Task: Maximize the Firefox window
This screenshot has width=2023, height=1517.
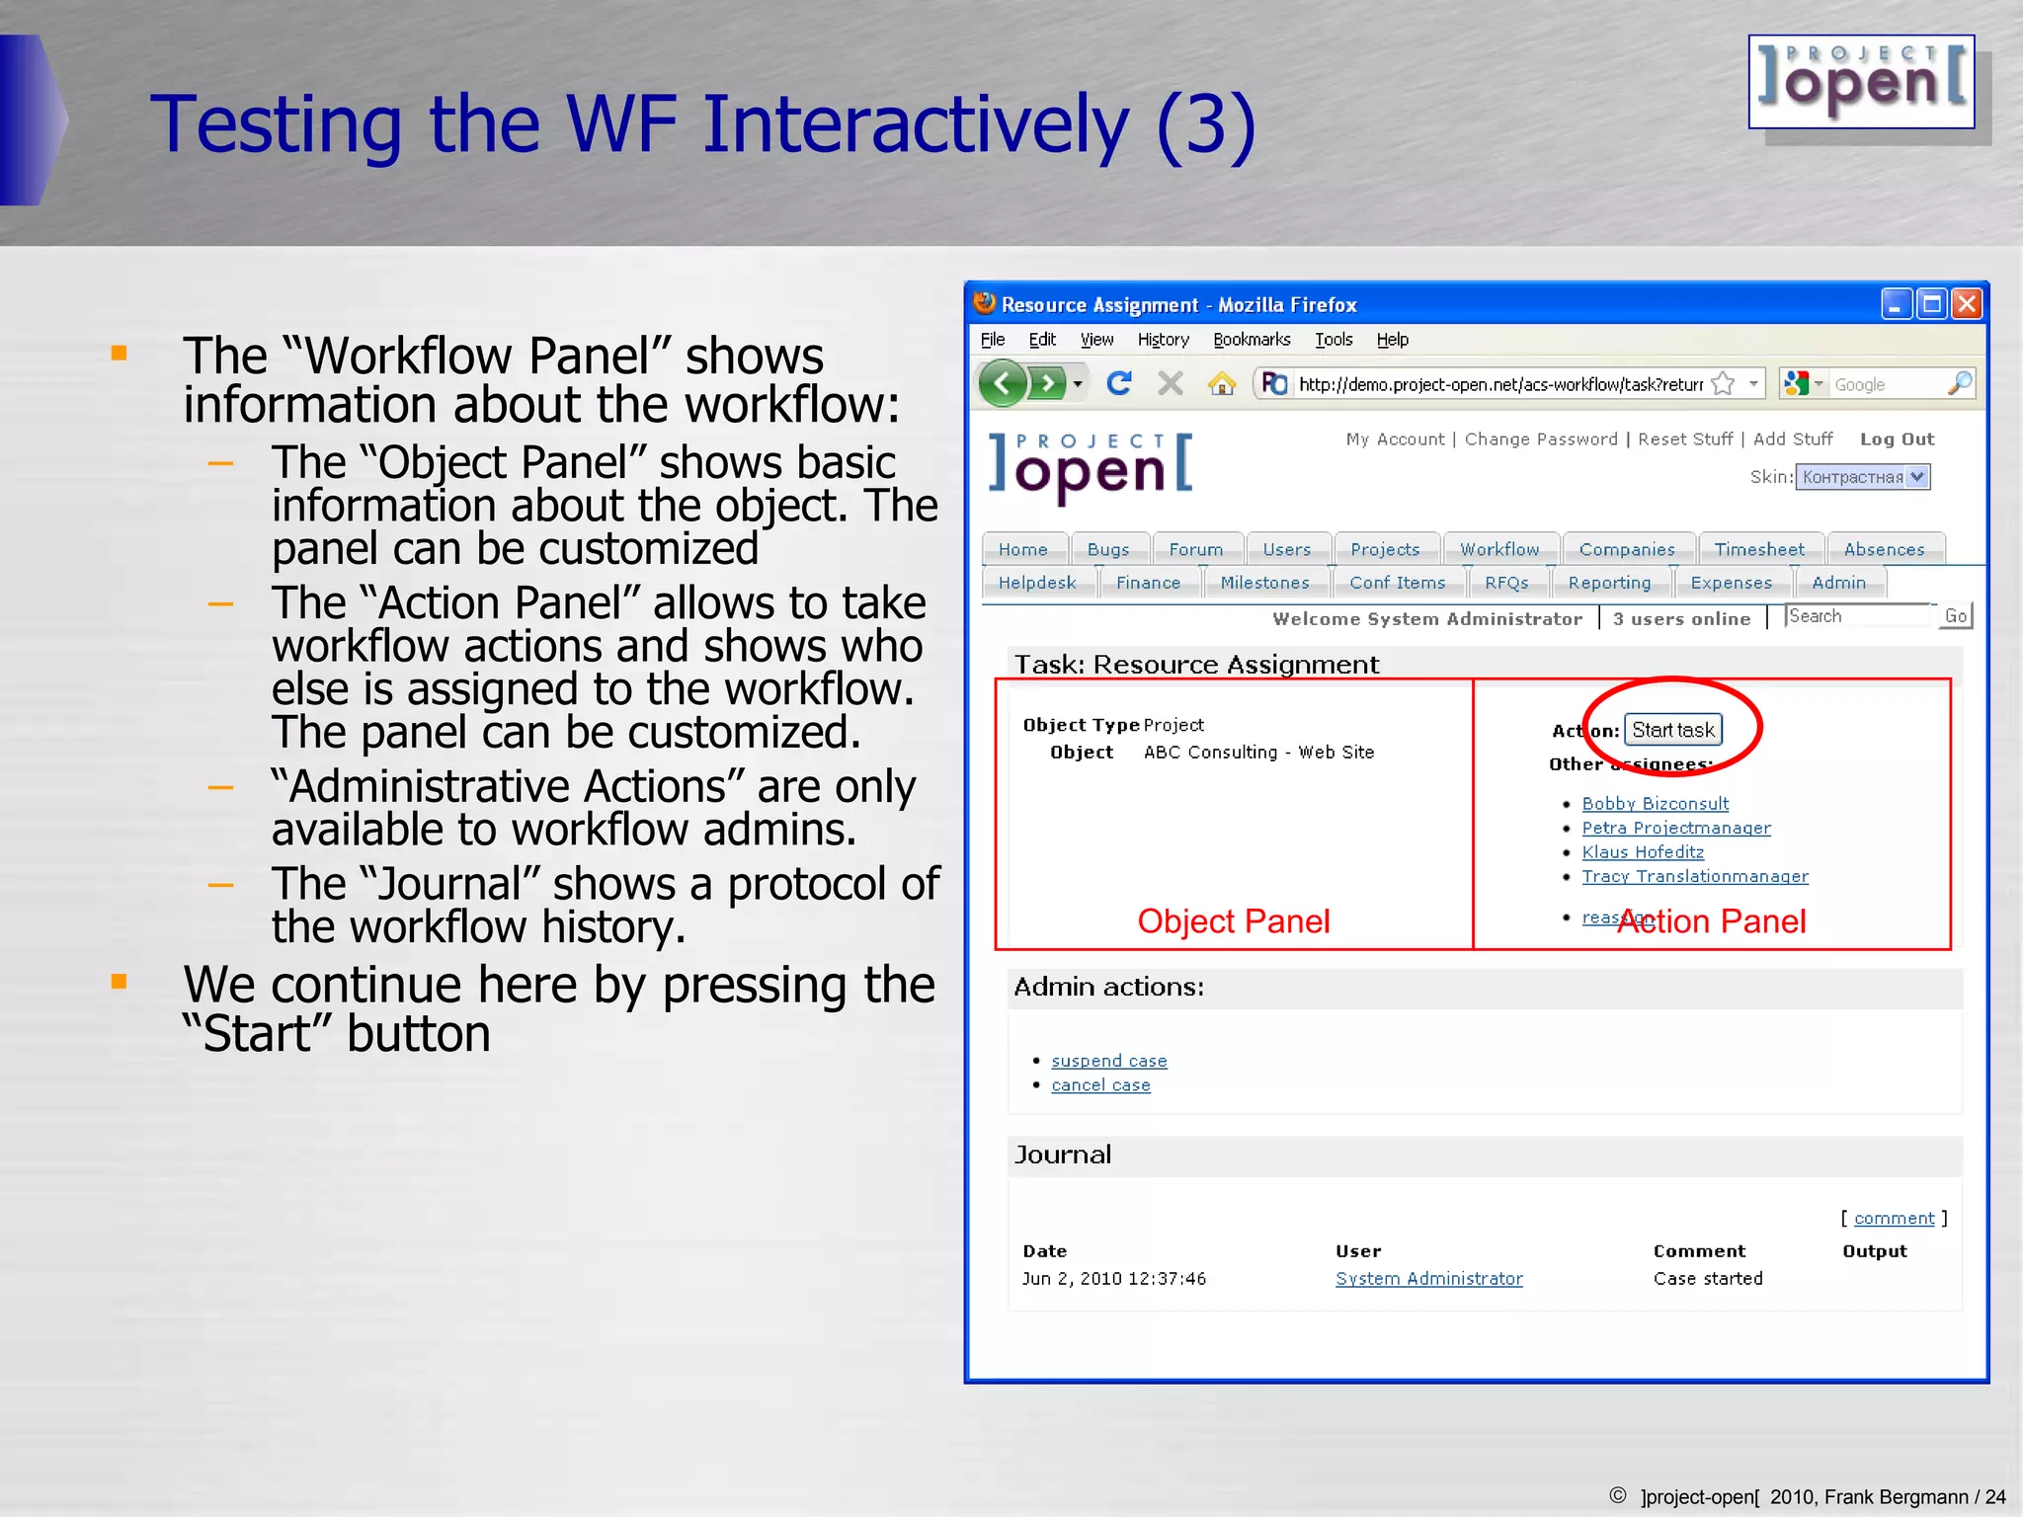Action: (x=1931, y=304)
